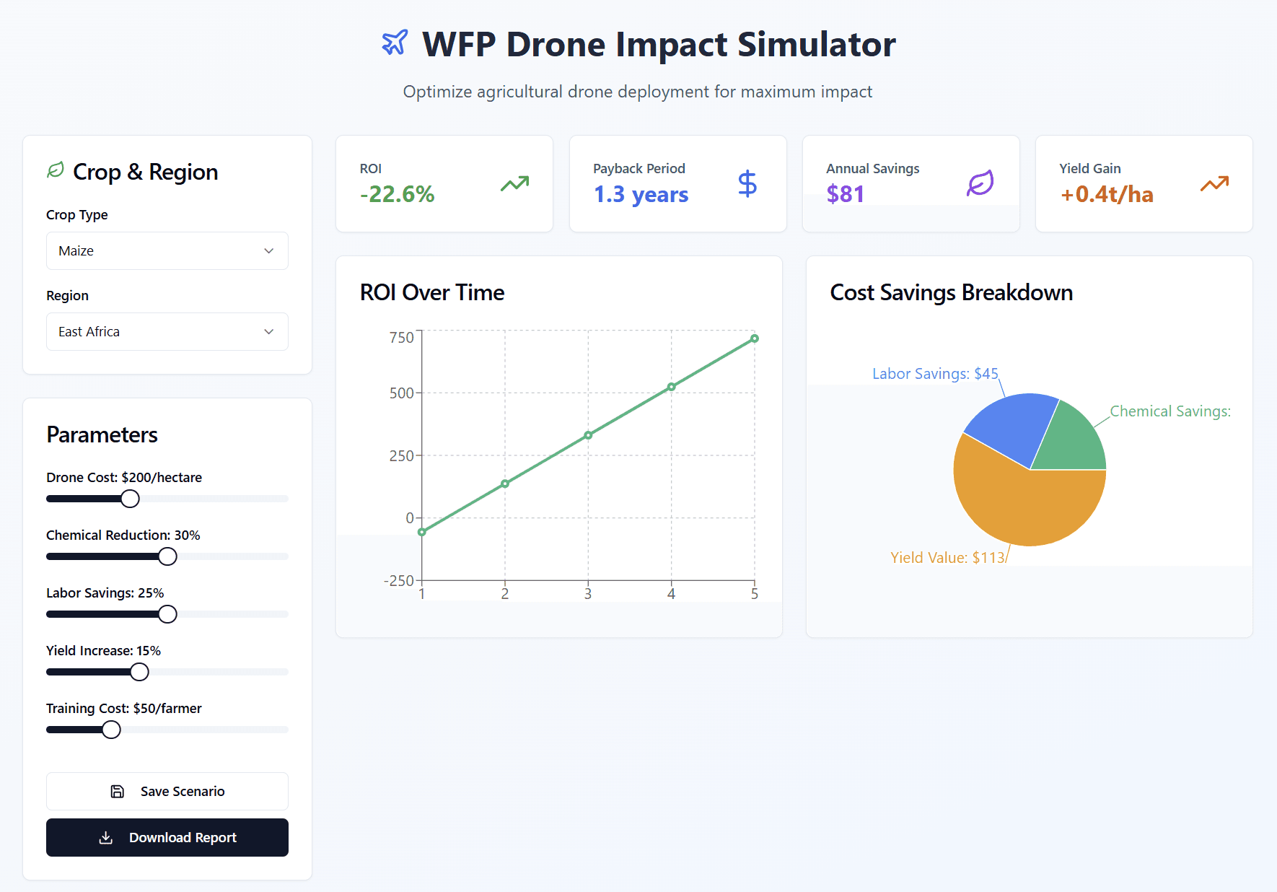
Task: Click the 'Drone Cost: $200/hectare' label
Action: [x=124, y=478]
